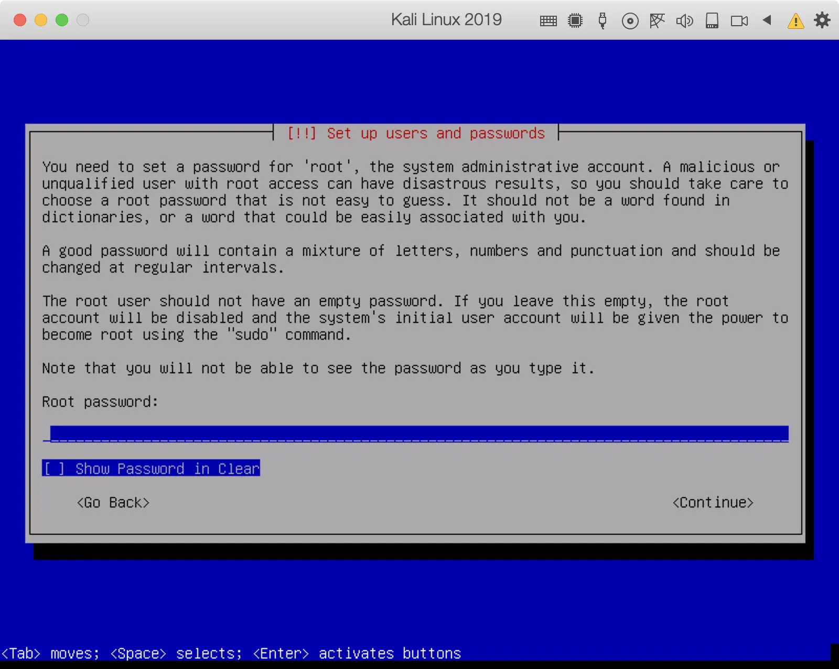839x669 pixels.
Task: Click the video camera icon
Action: tap(739, 21)
